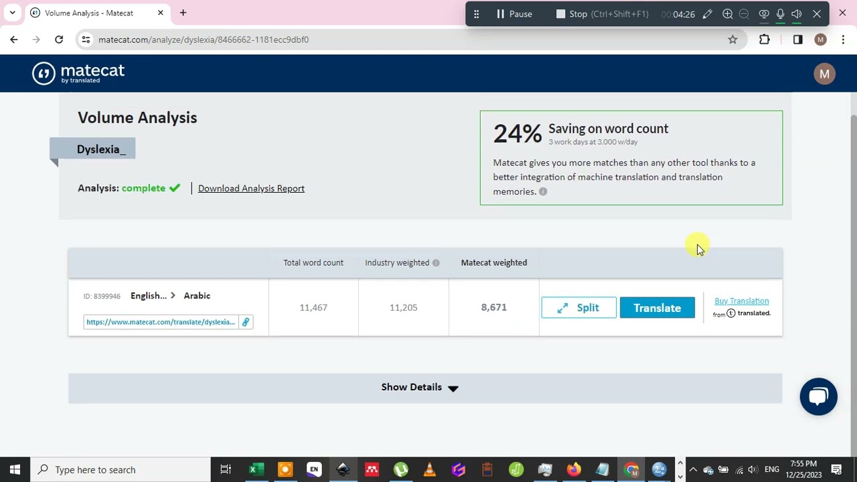
Task: Open the user profile avatar in Matecat header
Action: coord(824,74)
